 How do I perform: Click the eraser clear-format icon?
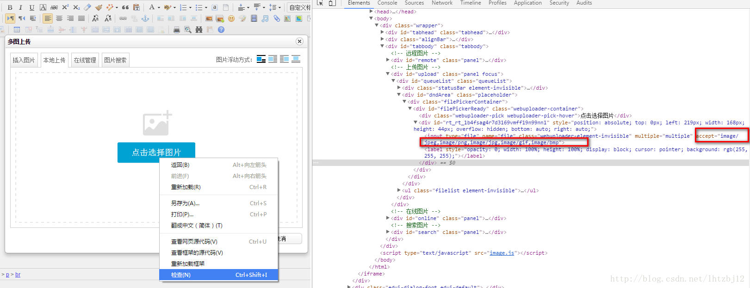pyautogui.click(x=87, y=7)
